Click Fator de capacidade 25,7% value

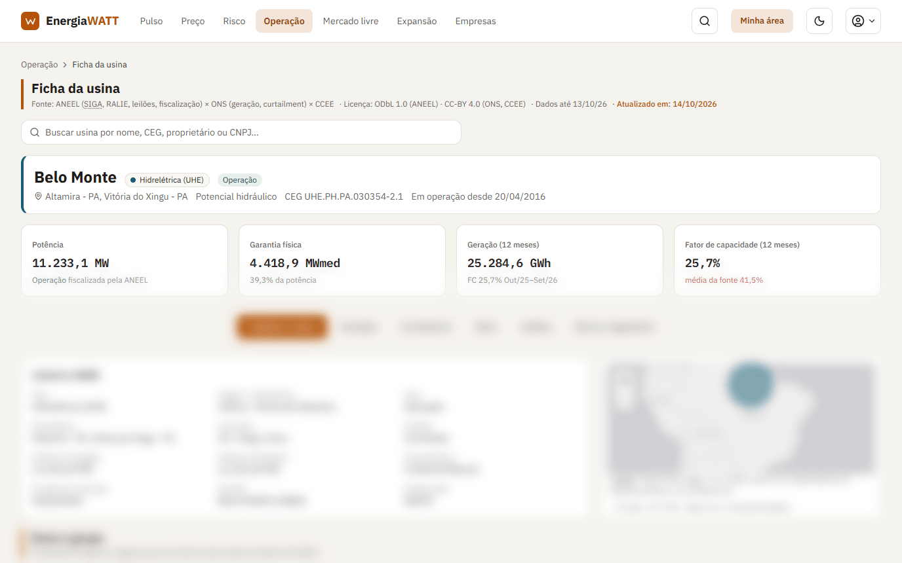pos(703,263)
